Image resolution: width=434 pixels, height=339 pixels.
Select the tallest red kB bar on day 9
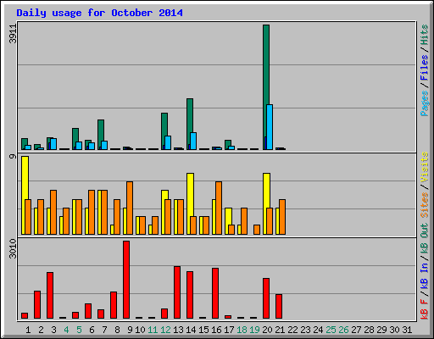click(126, 280)
